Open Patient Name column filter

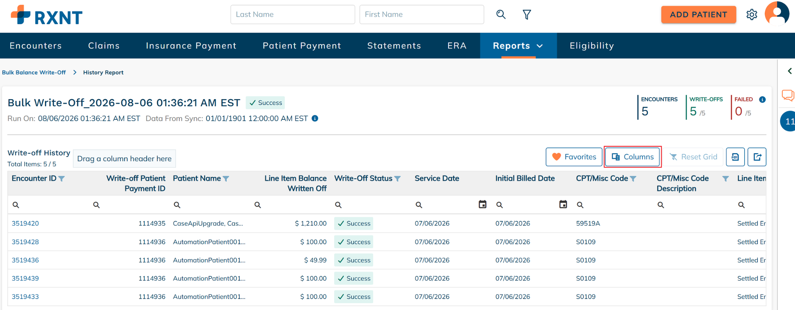coord(226,179)
